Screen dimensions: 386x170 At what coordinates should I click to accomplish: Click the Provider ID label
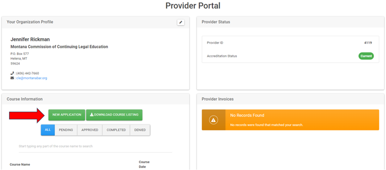coord(215,43)
